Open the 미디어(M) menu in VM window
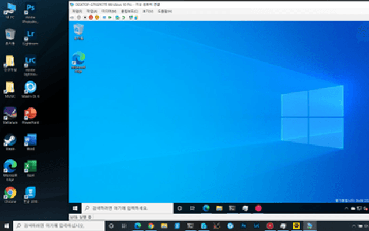369x231 pixels. coord(109,11)
